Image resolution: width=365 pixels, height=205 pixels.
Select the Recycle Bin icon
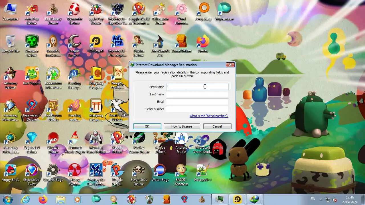11,44
